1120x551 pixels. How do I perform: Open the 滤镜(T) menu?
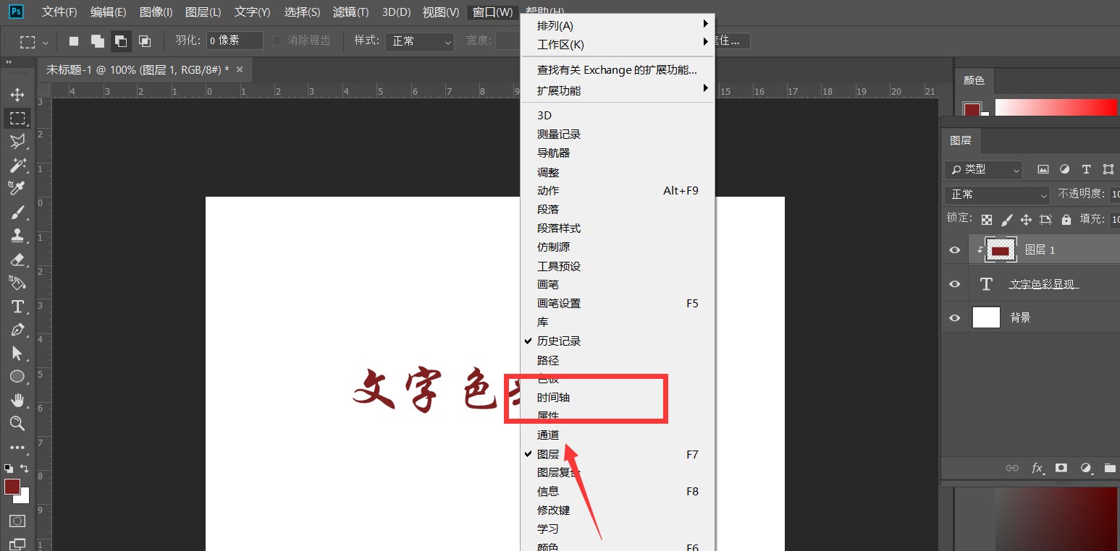[x=350, y=12]
